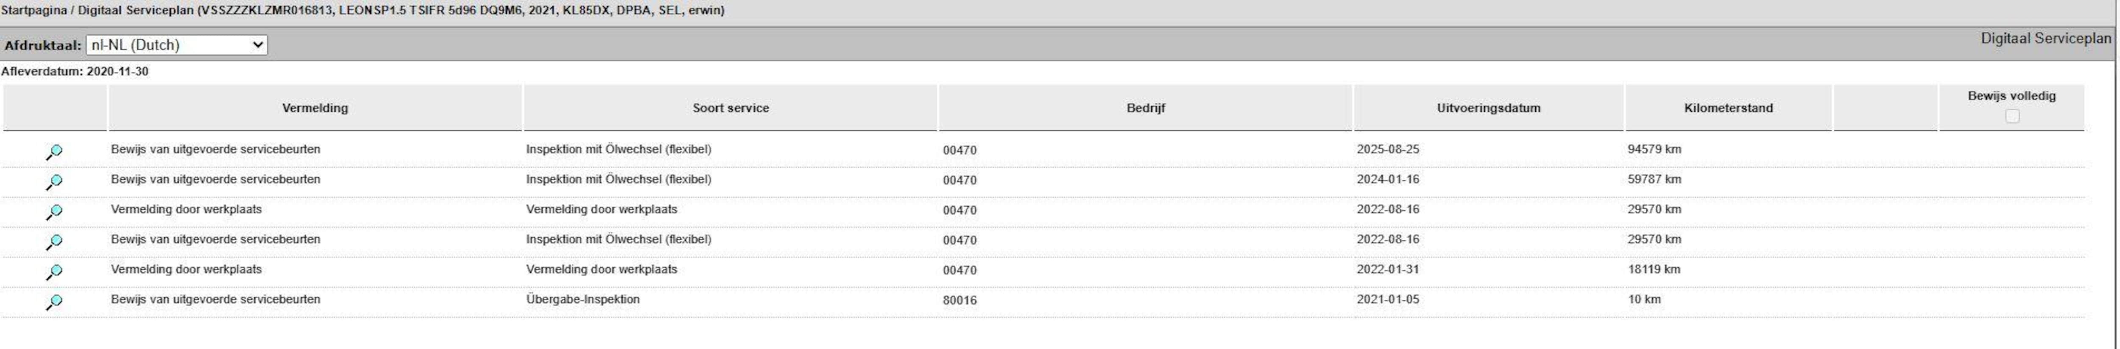Open details for the 2025-08-25 service entry
The width and height of the screenshot is (2120, 349).
(54, 152)
